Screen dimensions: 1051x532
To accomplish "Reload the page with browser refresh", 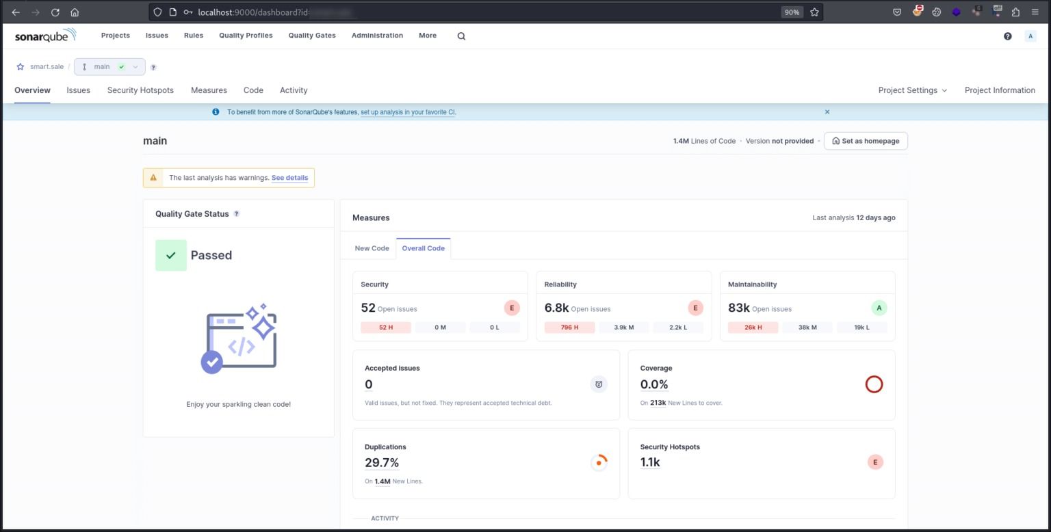I will point(55,12).
